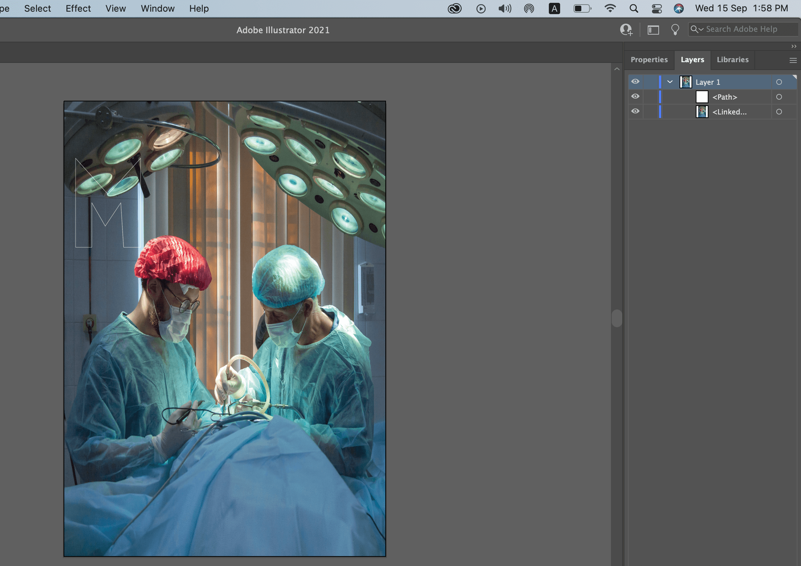Switch to the Properties tab
801x566 pixels.
coord(649,60)
